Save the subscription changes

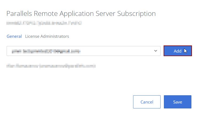click(177, 102)
